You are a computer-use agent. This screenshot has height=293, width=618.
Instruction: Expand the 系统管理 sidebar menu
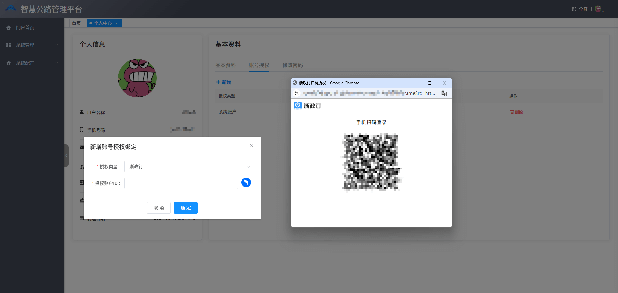tap(32, 45)
